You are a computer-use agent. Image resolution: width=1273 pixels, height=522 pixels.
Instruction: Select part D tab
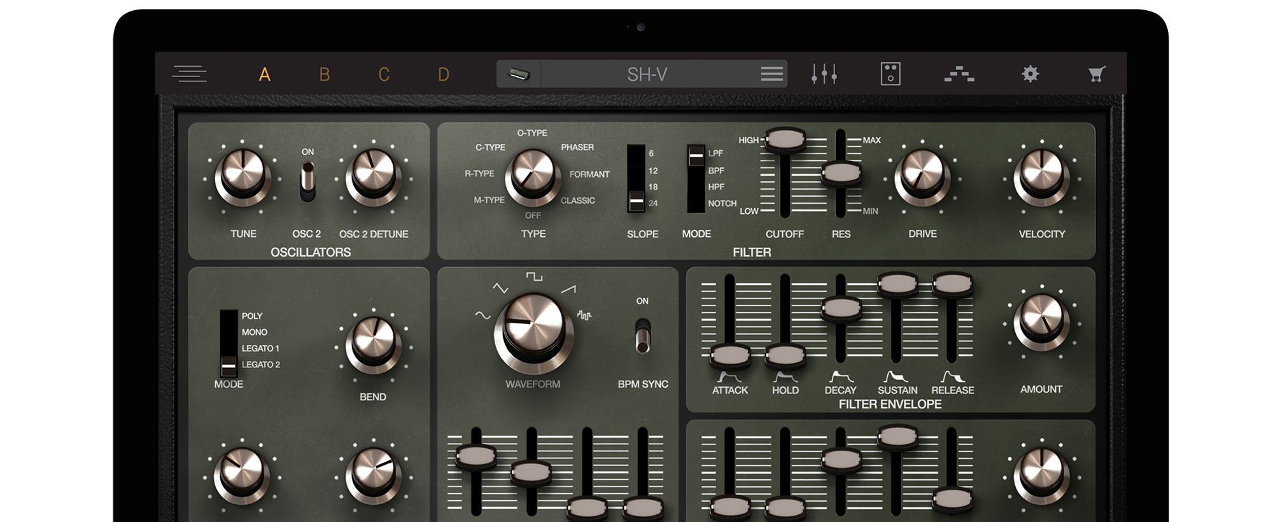click(444, 74)
